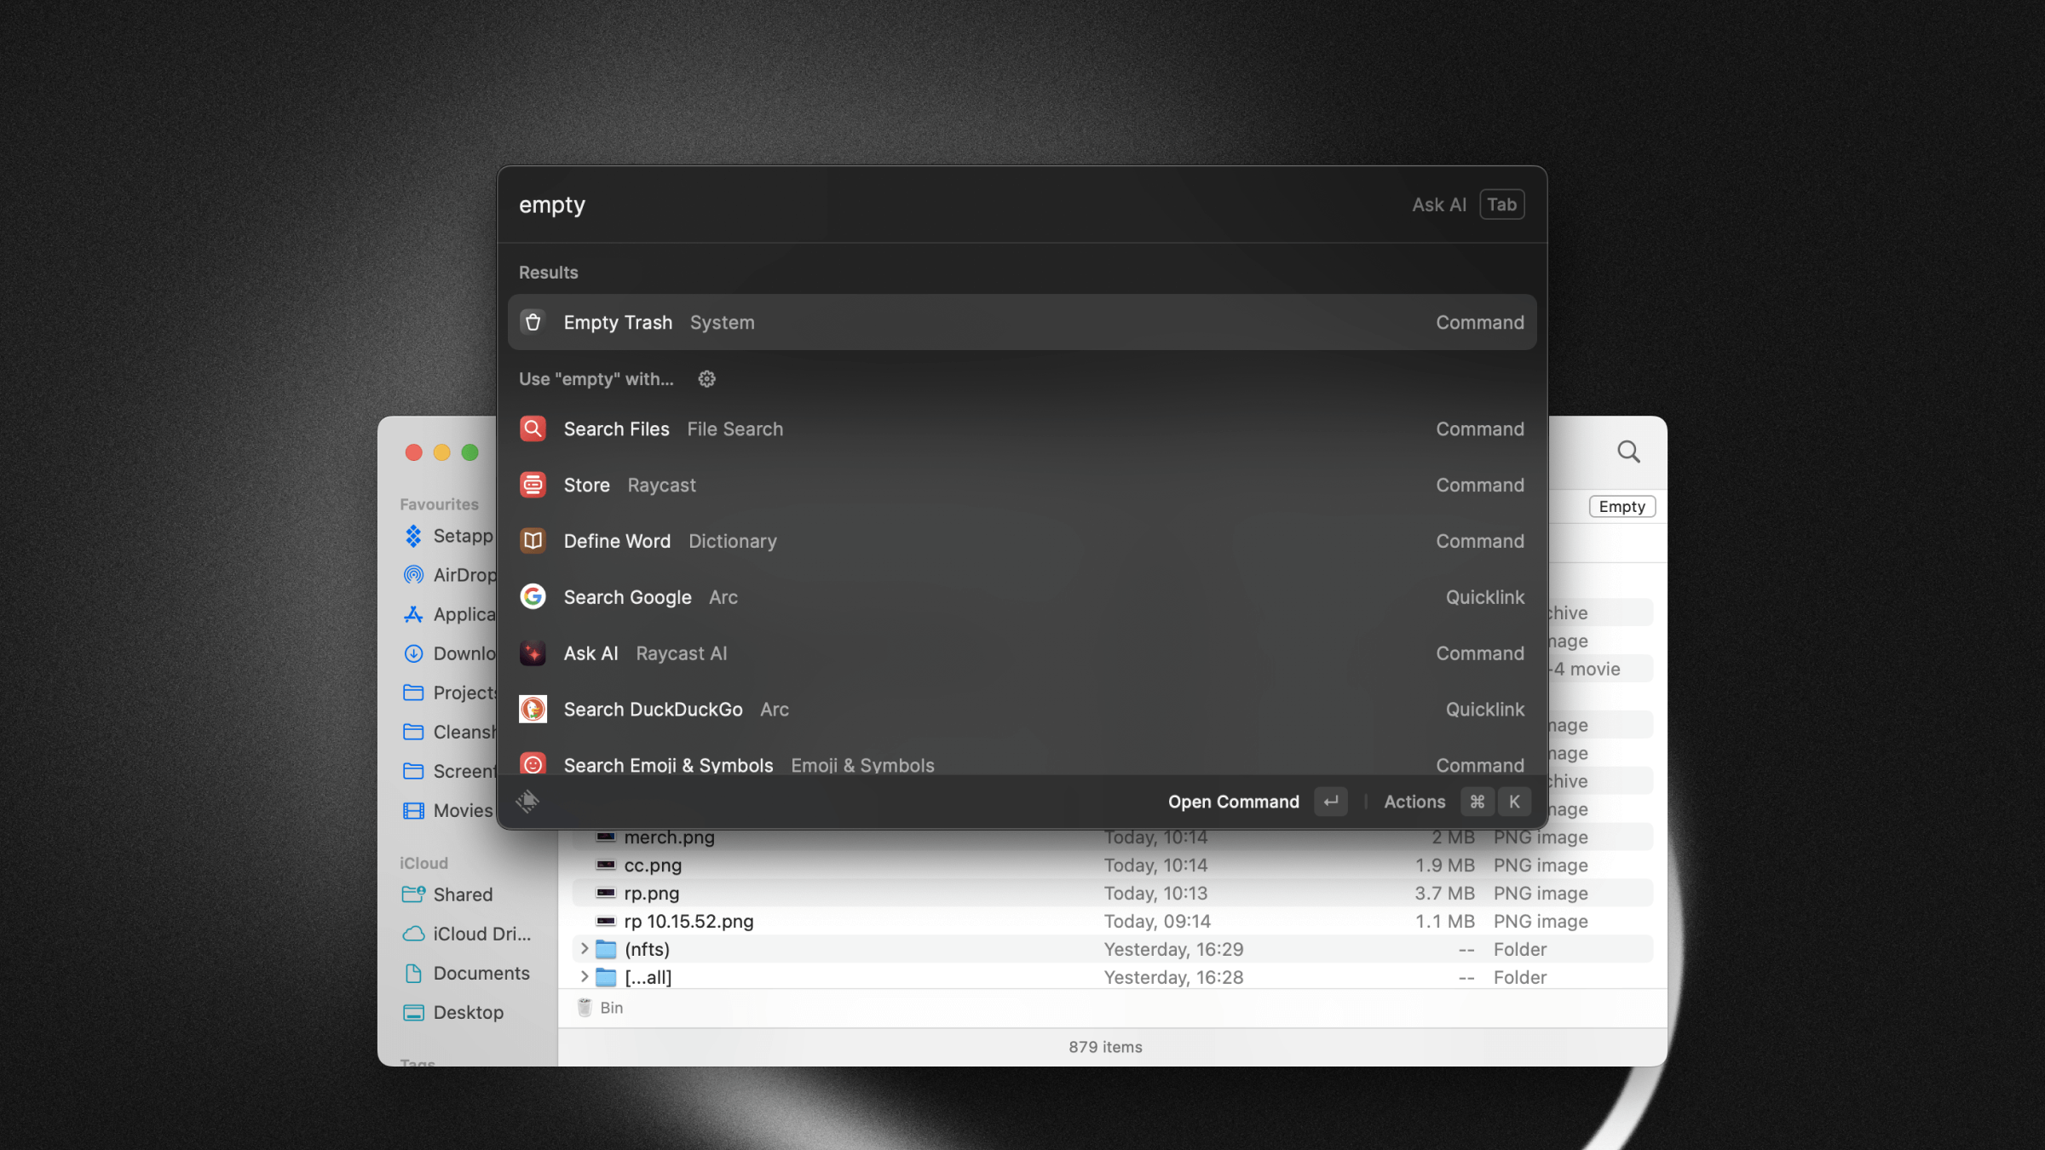Select the merch.png file in Finder
The height and width of the screenshot is (1150, 2045).
[x=1112, y=837]
